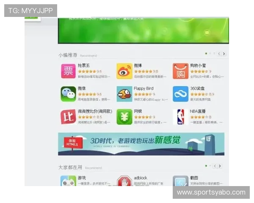Click the Flappy Bird app title
This screenshot has height=203, width=254.
click(x=144, y=88)
